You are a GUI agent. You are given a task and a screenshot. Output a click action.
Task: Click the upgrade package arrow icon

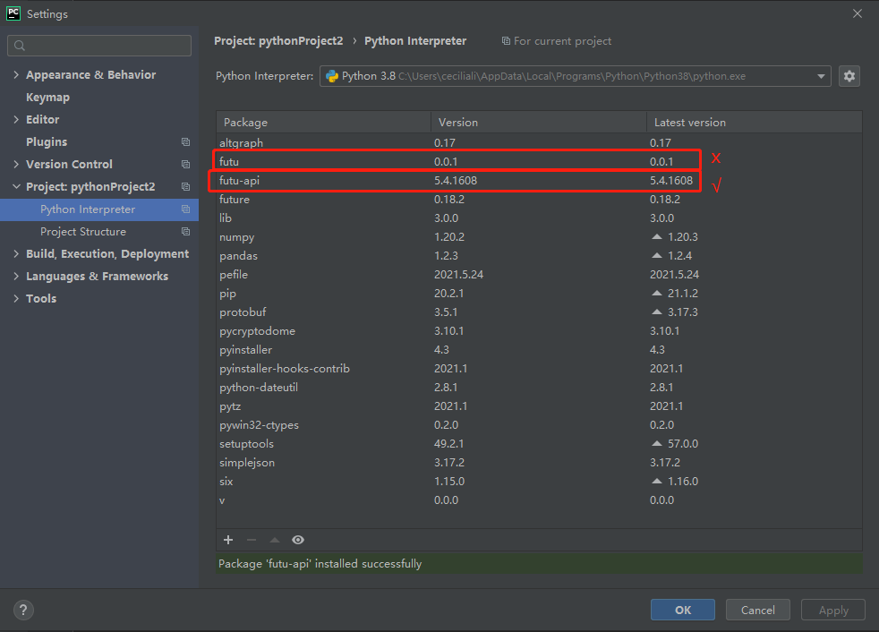click(x=275, y=540)
